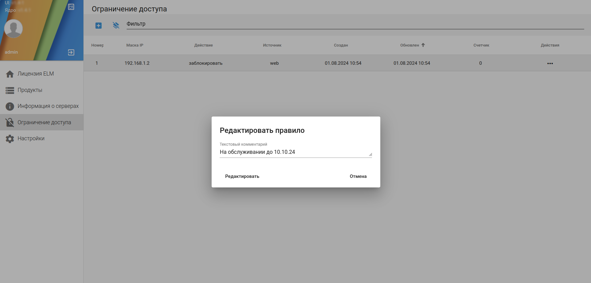Toggle sort arrow on Обновлен column

[423, 45]
